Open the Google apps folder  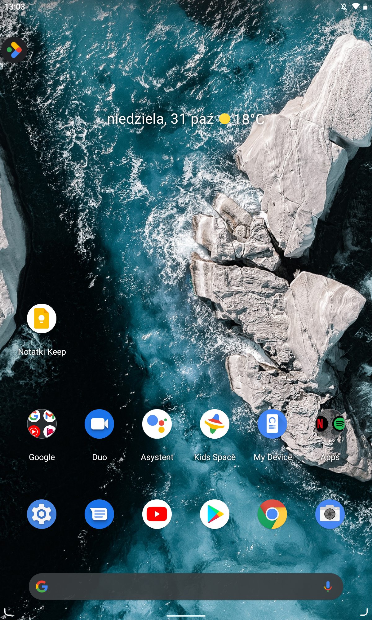pos(42,424)
